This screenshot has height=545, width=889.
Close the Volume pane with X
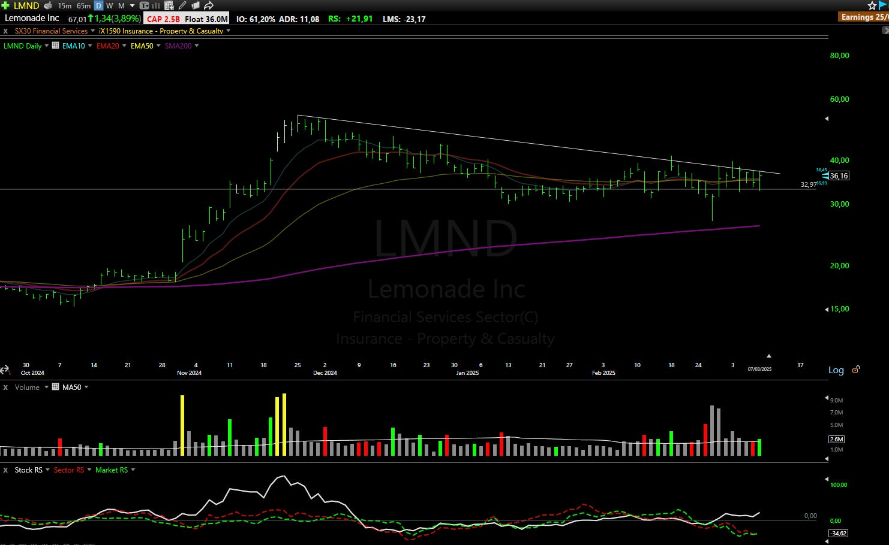pyautogui.click(x=5, y=387)
